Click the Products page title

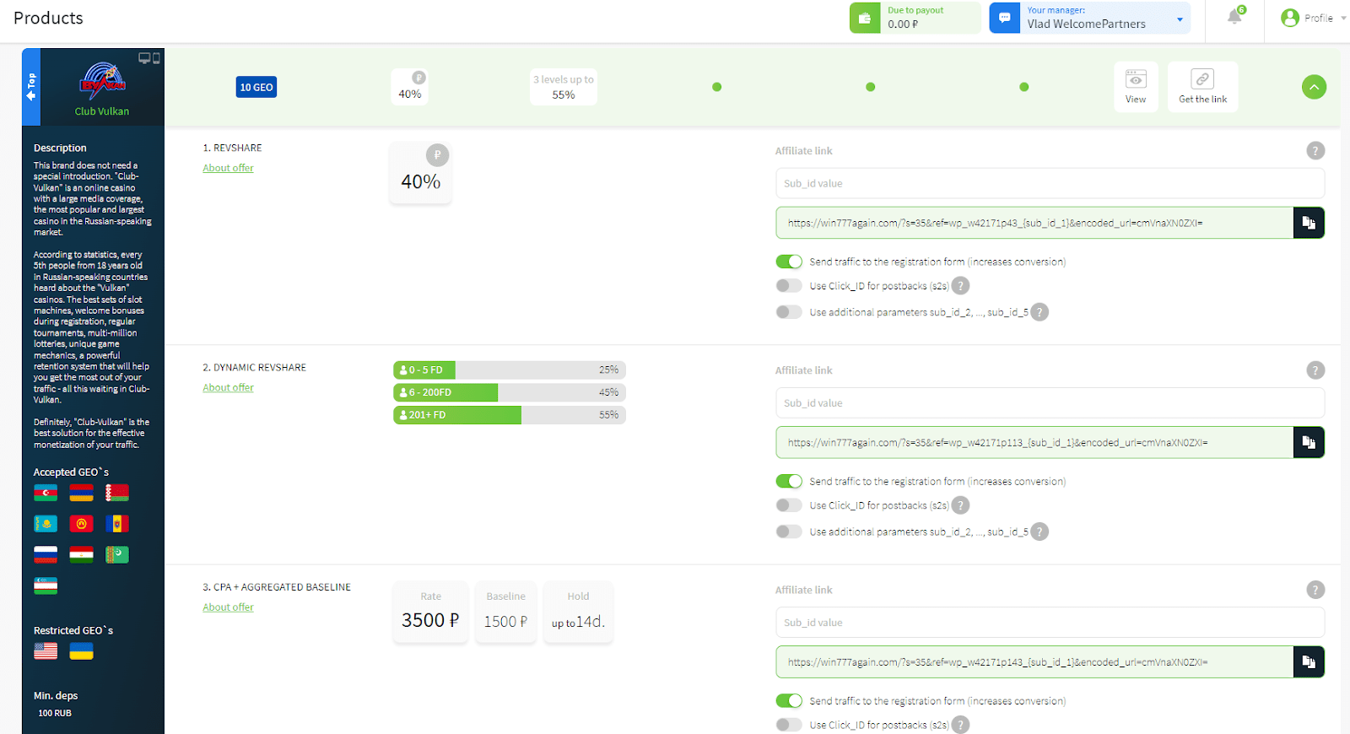point(48,18)
